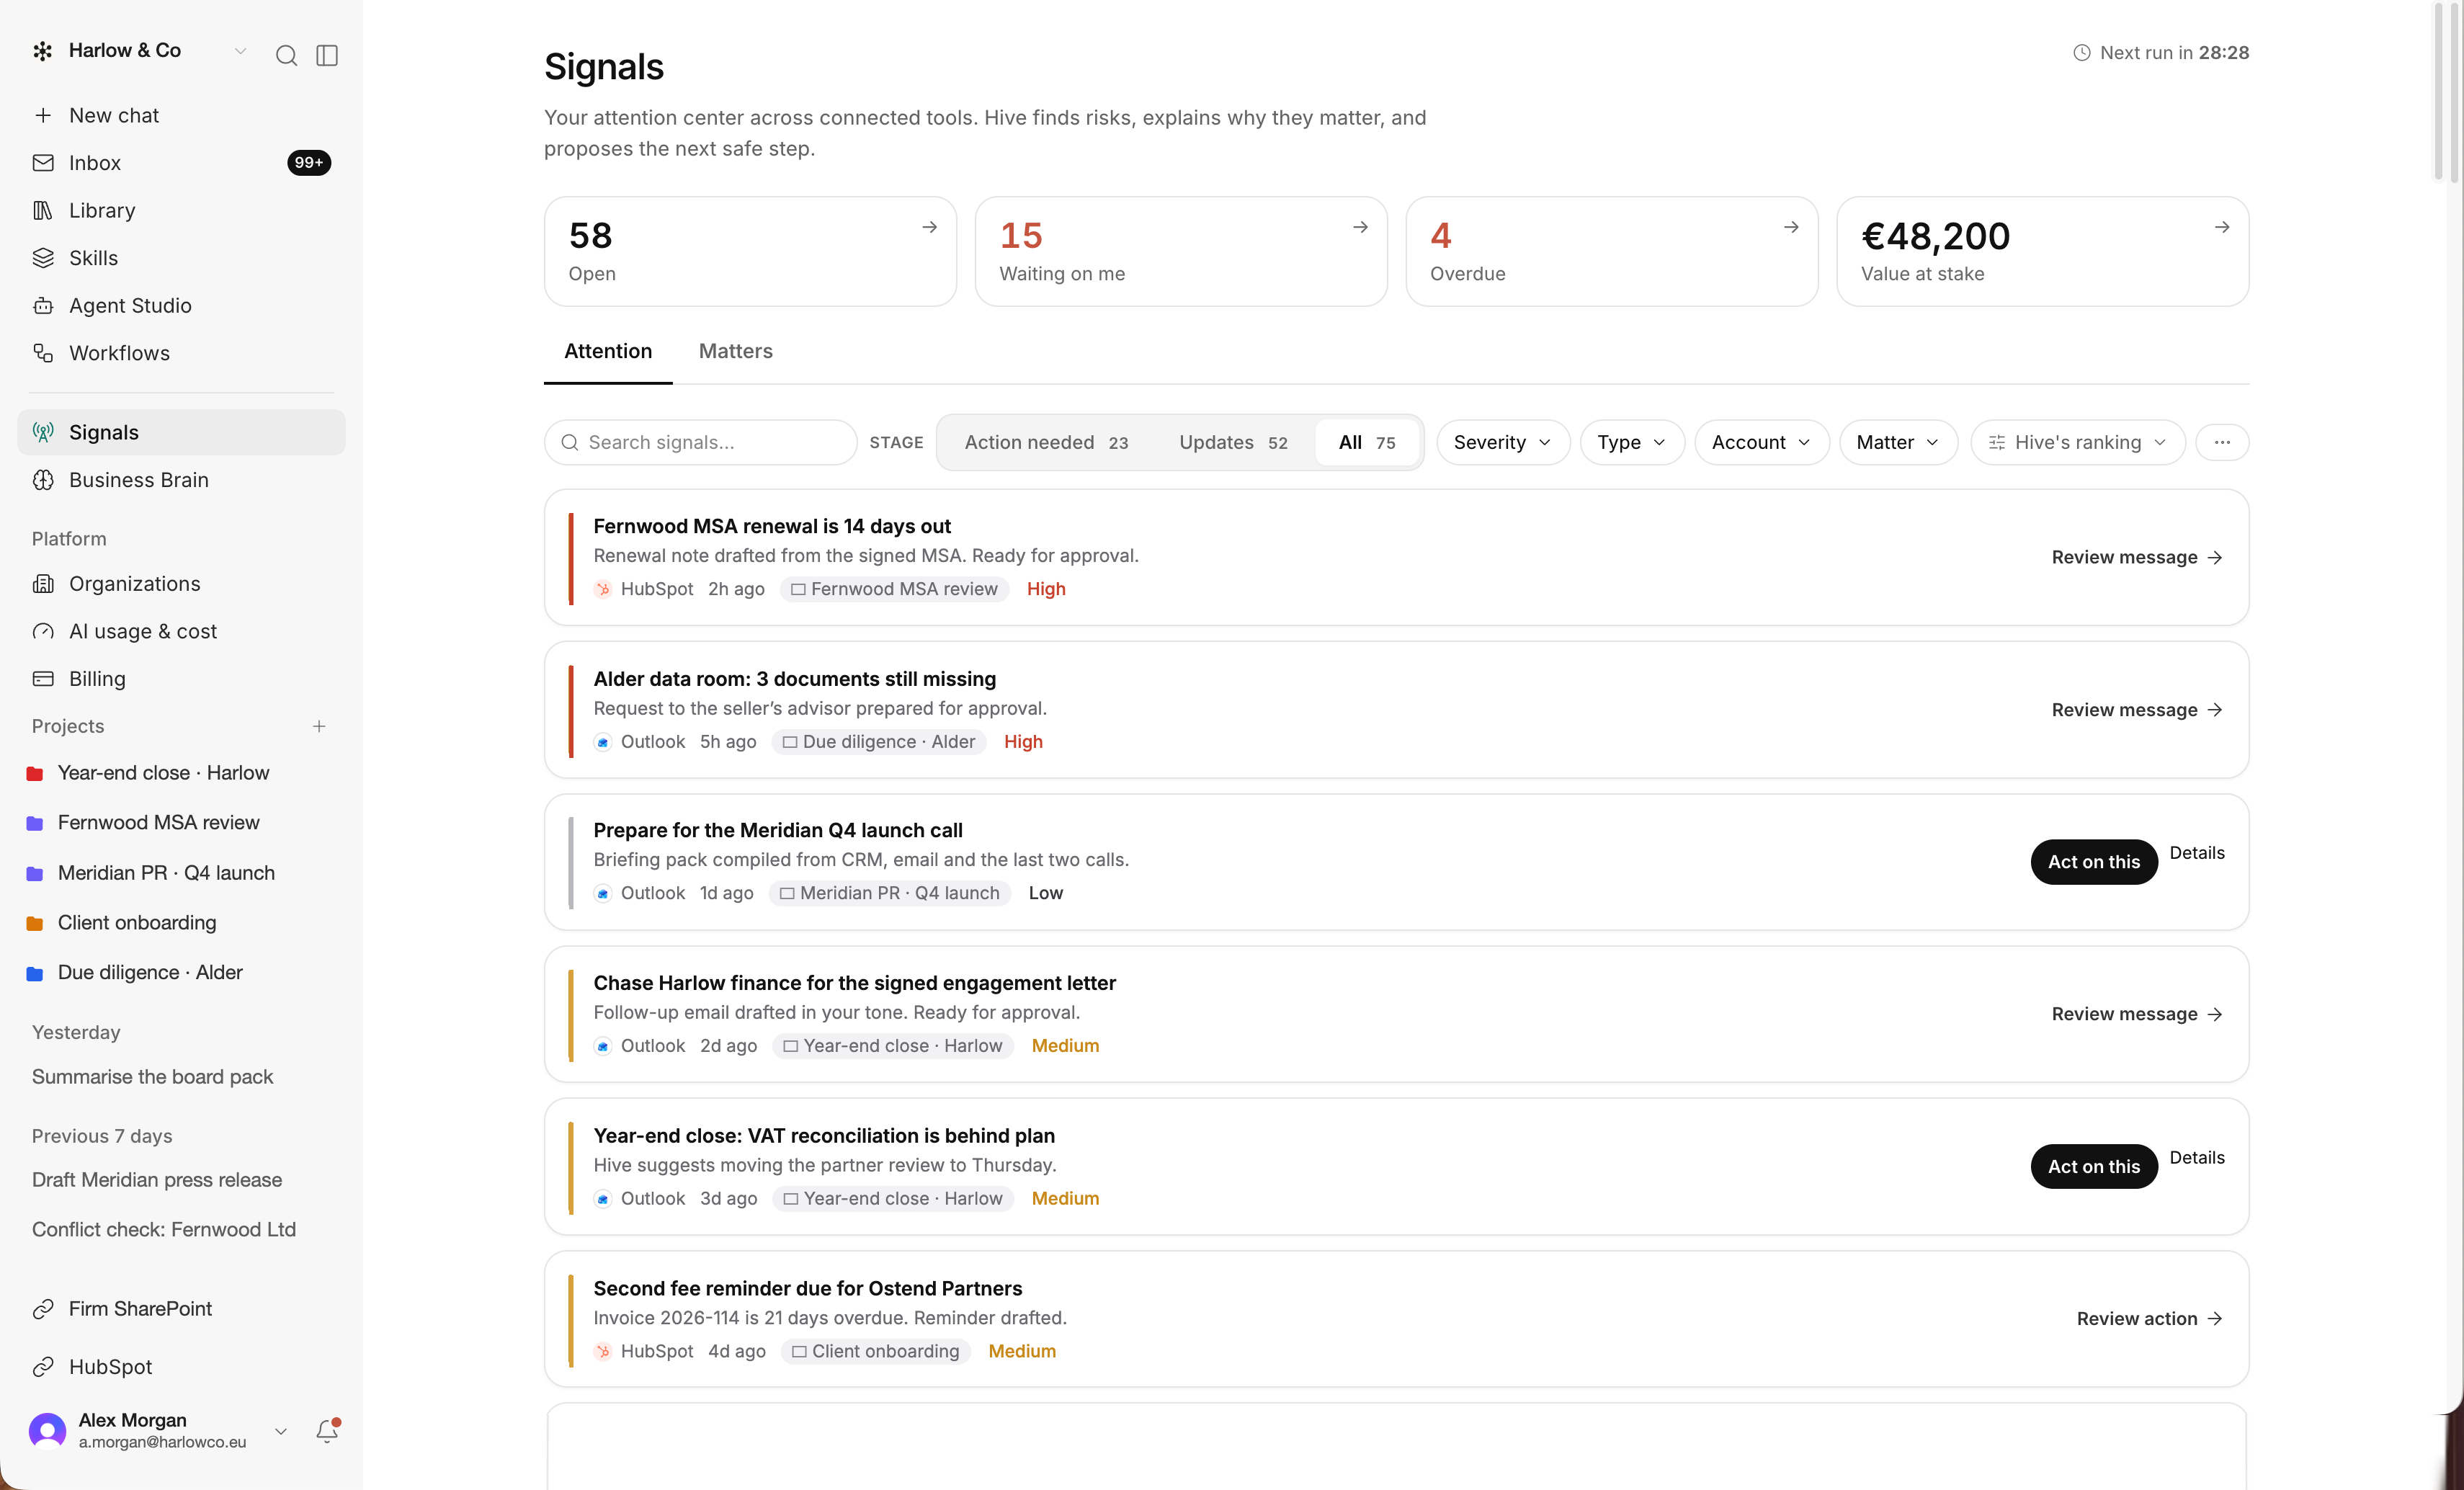
Task: Open the Severity filter dropdown
Action: [1502, 442]
